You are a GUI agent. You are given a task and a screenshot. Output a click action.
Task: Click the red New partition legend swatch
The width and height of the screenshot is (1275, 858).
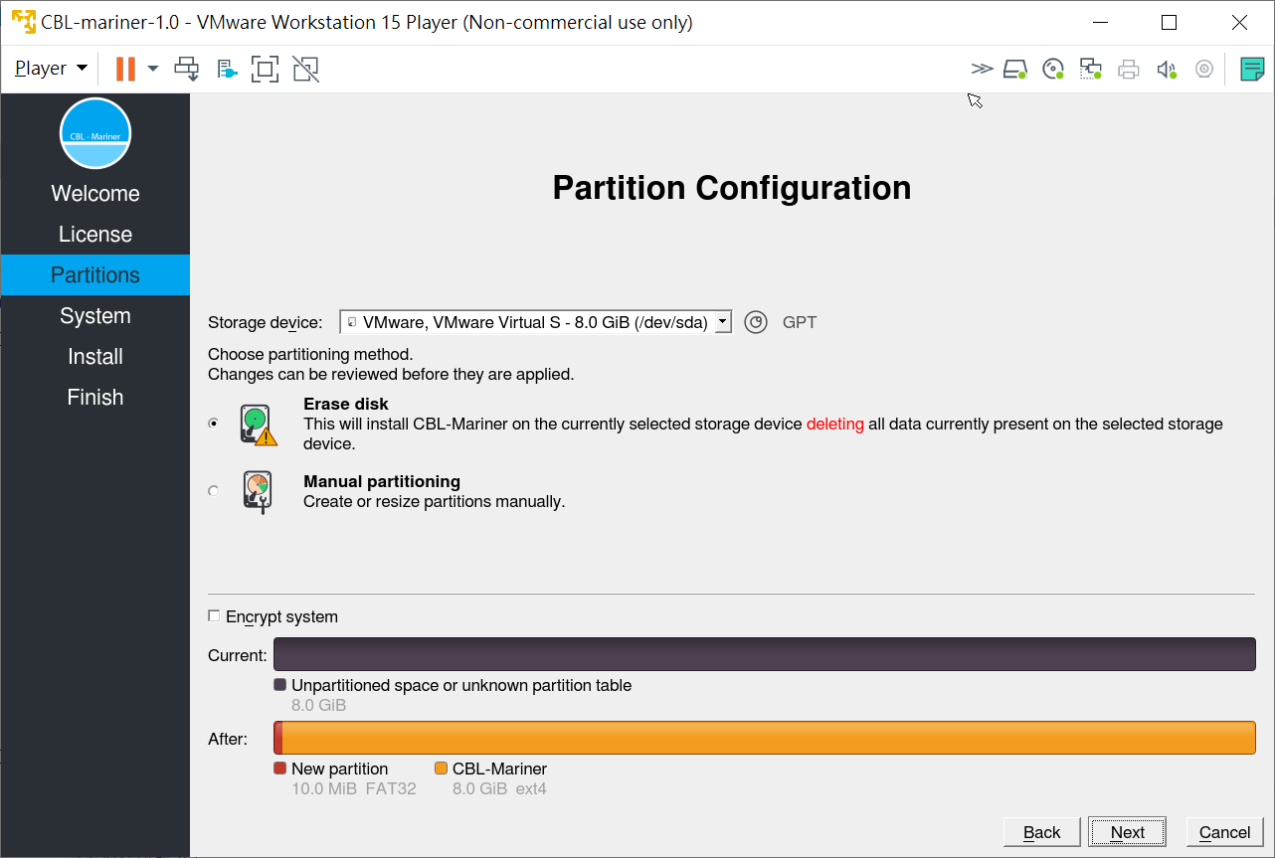pos(279,769)
